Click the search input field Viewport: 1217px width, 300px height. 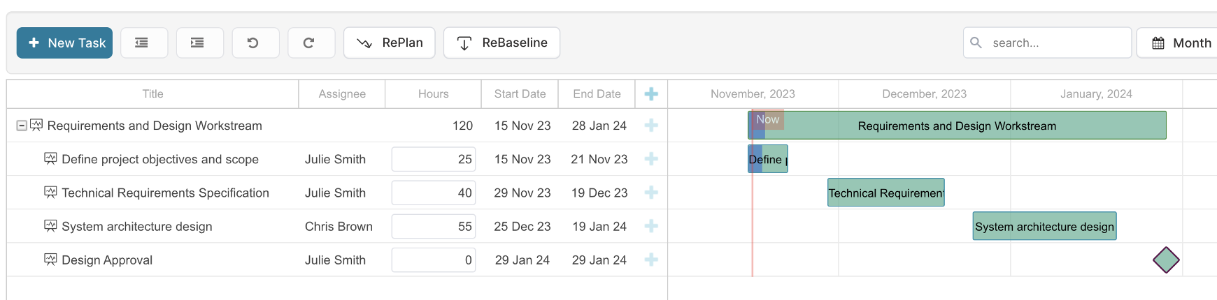(1047, 43)
